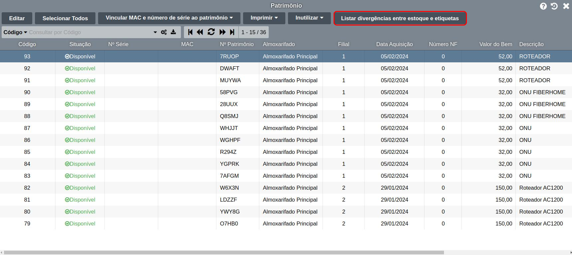572x255 pixels.
Task: Click code 84 cell
Action: (x=27, y=164)
